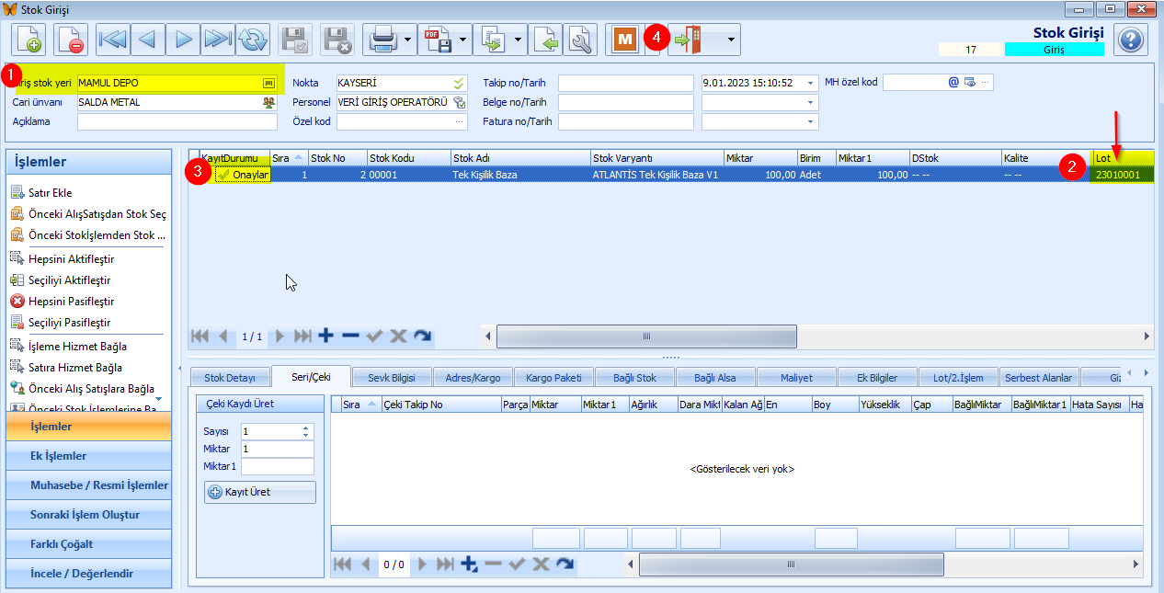The height and width of the screenshot is (593, 1164).
Task: Click the Açıklama input field
Action: (x=177, y=121)
